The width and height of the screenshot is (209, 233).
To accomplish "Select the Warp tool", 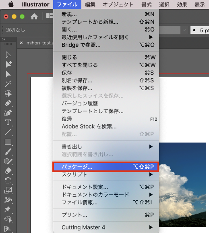I will pyautogui.click(x=8, y=200).
